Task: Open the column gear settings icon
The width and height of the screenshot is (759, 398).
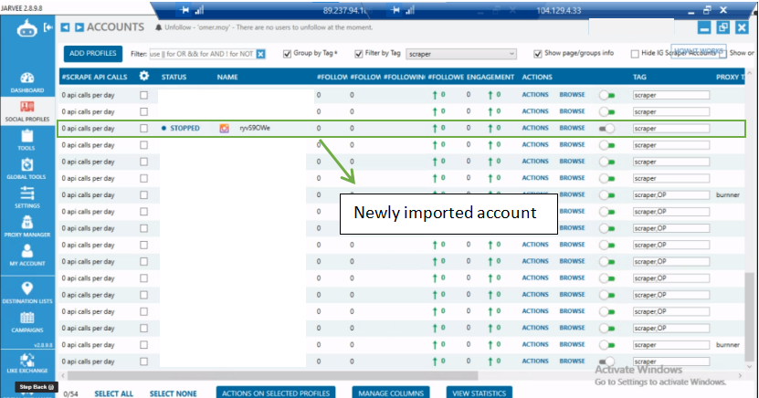Action: click(x=143, y=76)
